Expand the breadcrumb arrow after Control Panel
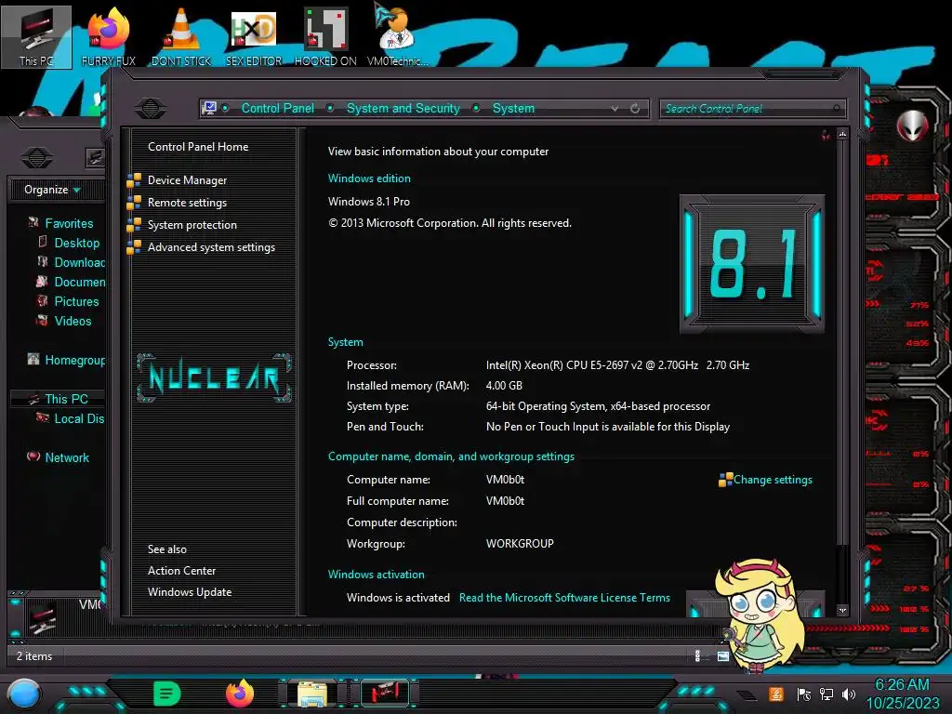Viewport: 952px width, 714px height. [330, 108]
